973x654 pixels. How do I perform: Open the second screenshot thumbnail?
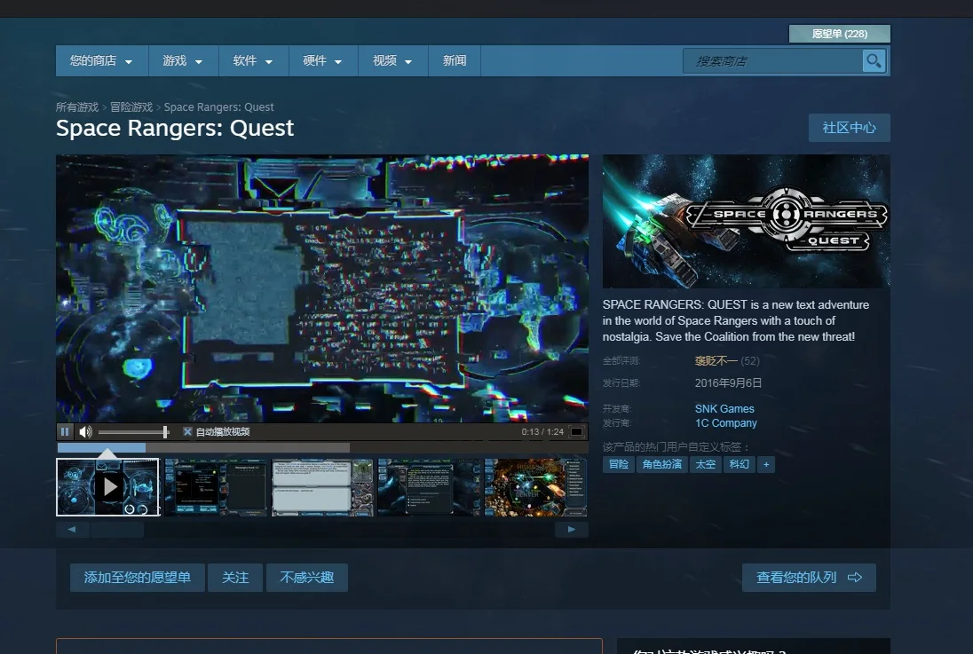coord(216,487)
